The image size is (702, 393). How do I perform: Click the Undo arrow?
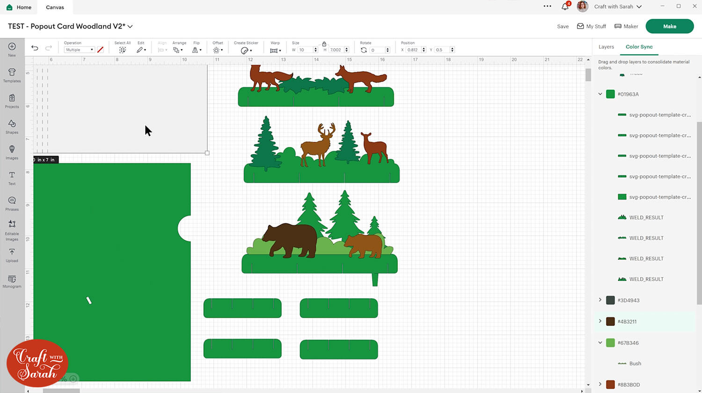35,48
